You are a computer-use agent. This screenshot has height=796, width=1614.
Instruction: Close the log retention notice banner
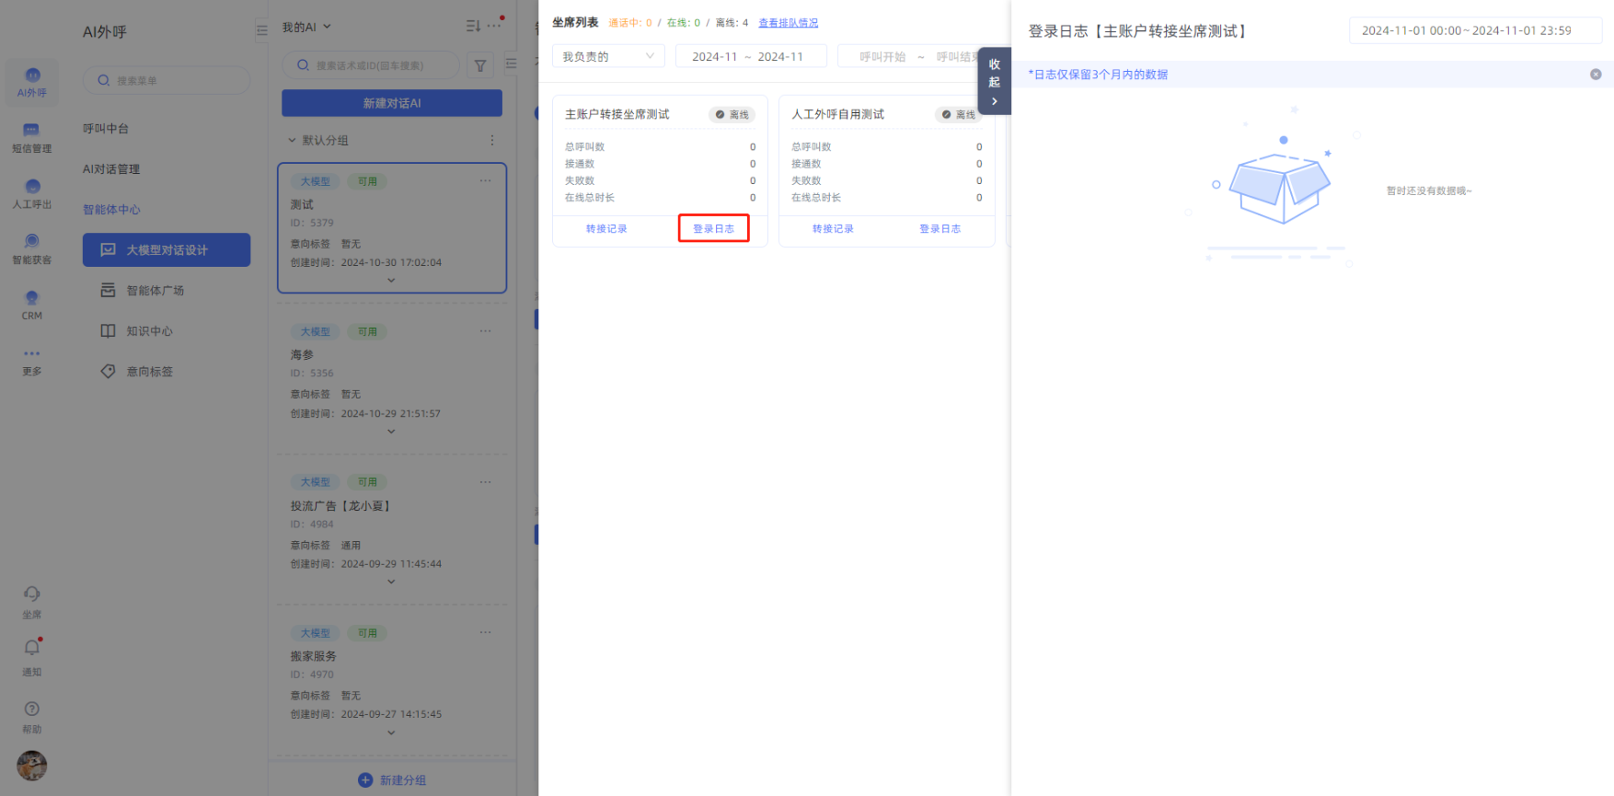tap(1596, 75)
